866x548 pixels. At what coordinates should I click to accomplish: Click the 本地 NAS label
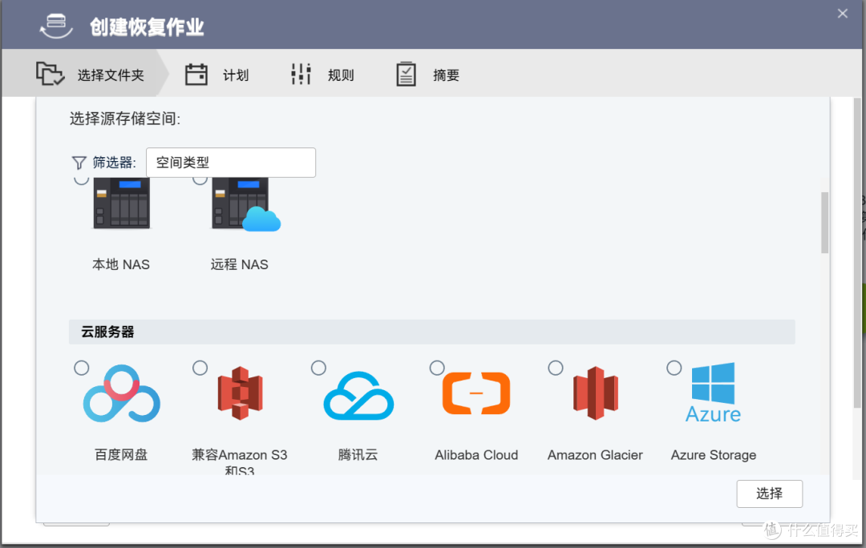coord(121,264)
